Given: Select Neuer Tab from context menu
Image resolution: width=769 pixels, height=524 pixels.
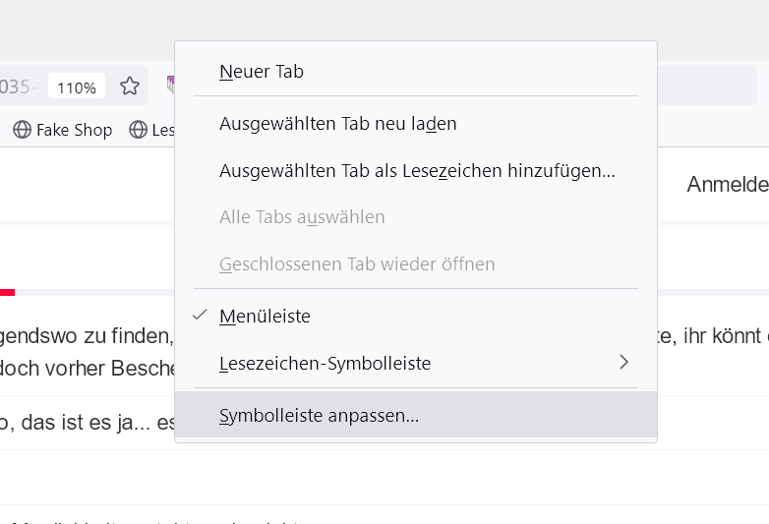Looking at the screenshot, I should click(x=262, y=72).
